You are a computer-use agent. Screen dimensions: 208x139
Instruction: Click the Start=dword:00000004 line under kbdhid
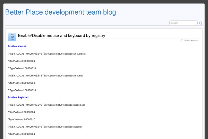click(21, 134)
